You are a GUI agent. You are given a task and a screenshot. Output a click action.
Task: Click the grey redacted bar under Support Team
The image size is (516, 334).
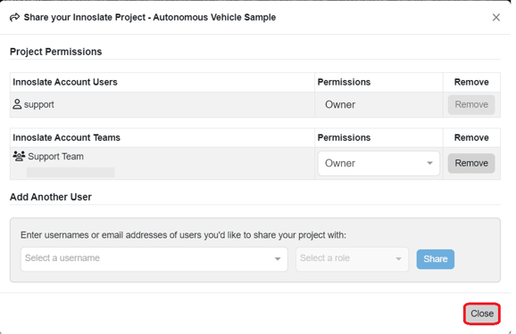71,173
